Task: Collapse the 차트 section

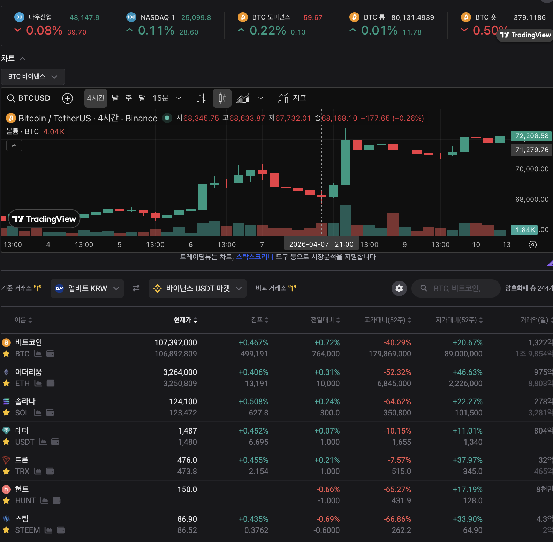Action: click(23, 59)
